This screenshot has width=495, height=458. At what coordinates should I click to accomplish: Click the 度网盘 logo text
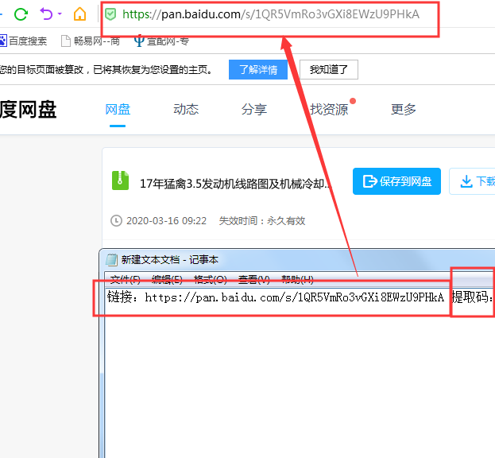pos(28,110)
